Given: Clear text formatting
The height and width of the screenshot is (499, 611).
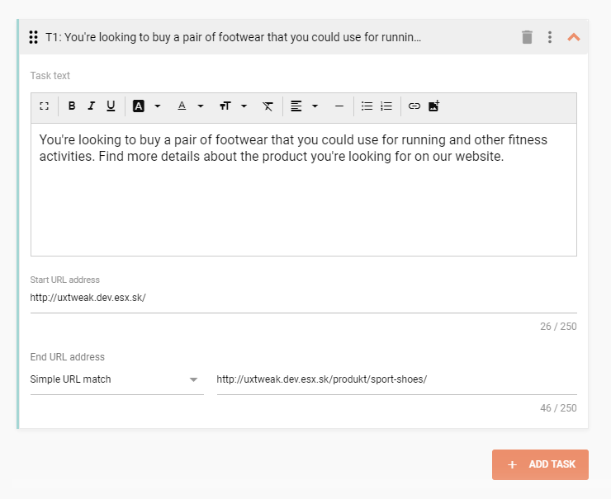Looking at the screenshot, I should pos(268,106).
